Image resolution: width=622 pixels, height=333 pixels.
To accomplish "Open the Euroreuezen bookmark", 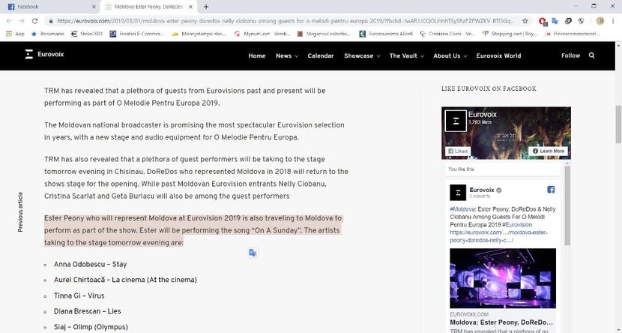I will point(386,34).
